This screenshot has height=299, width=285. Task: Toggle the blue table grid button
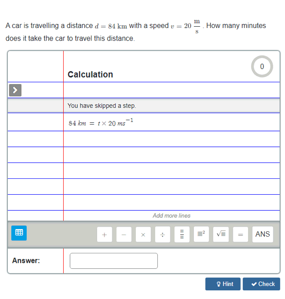coord(19,232)
